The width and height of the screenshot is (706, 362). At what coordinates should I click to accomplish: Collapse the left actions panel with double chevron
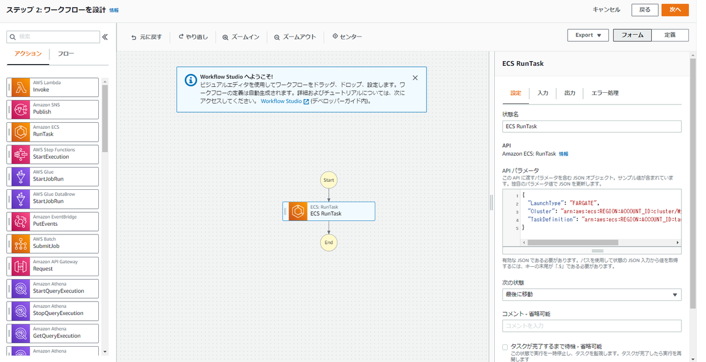click(105, 37)
